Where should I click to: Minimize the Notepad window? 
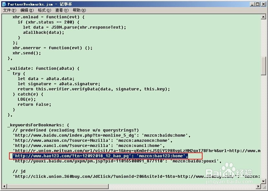(252, 4)
